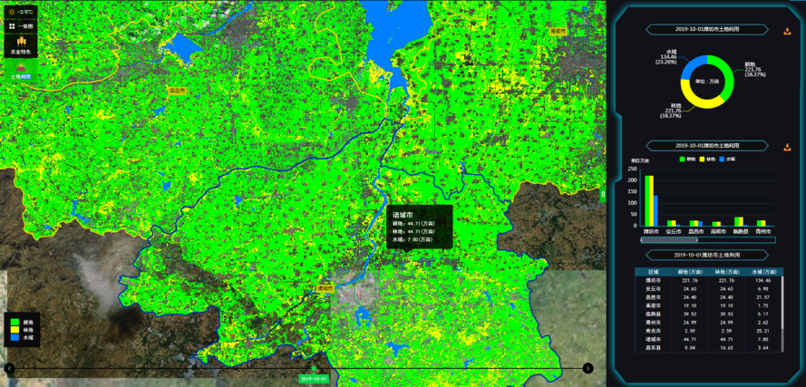The width and height of the screenshot is (806, 387).
Task: Select the 农业特色 wheat icon
Action: [x=19, y=43]
